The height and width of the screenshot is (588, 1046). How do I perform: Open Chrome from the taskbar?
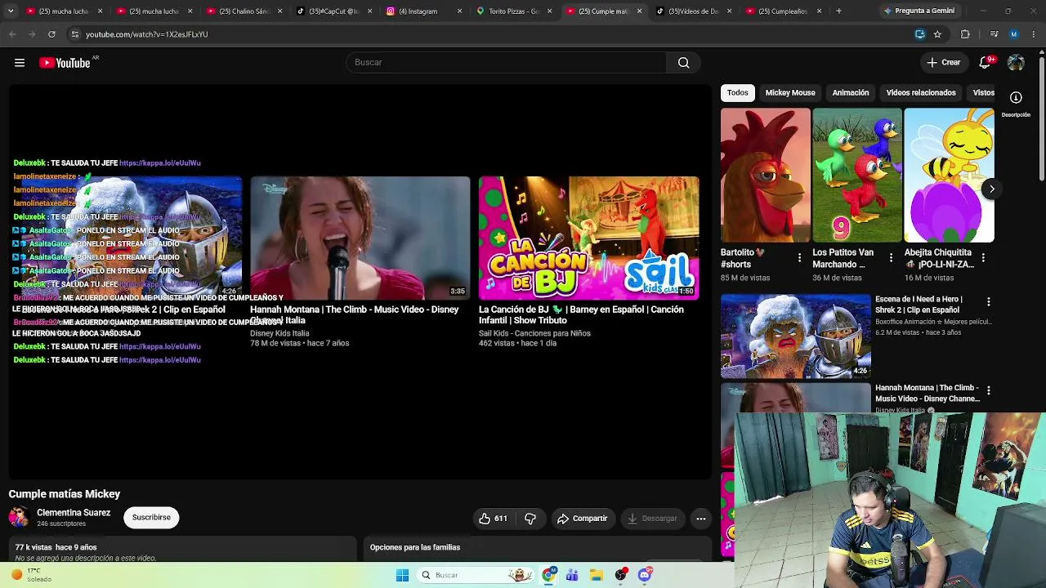point(549,575)
